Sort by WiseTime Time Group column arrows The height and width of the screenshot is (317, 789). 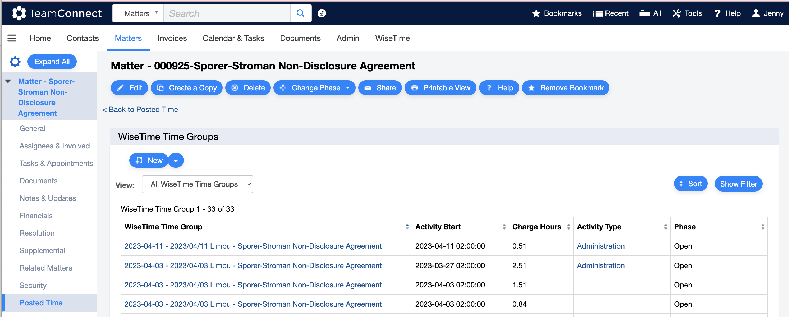coord(407,226)
